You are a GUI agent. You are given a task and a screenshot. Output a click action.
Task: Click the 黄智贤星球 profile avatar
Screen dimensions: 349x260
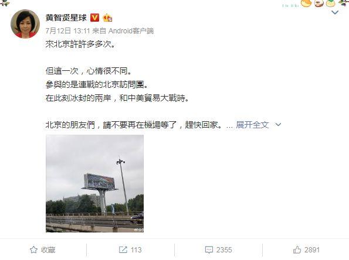25,24
